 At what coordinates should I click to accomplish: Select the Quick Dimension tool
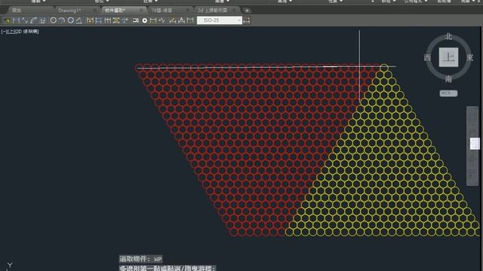point(90,20)
